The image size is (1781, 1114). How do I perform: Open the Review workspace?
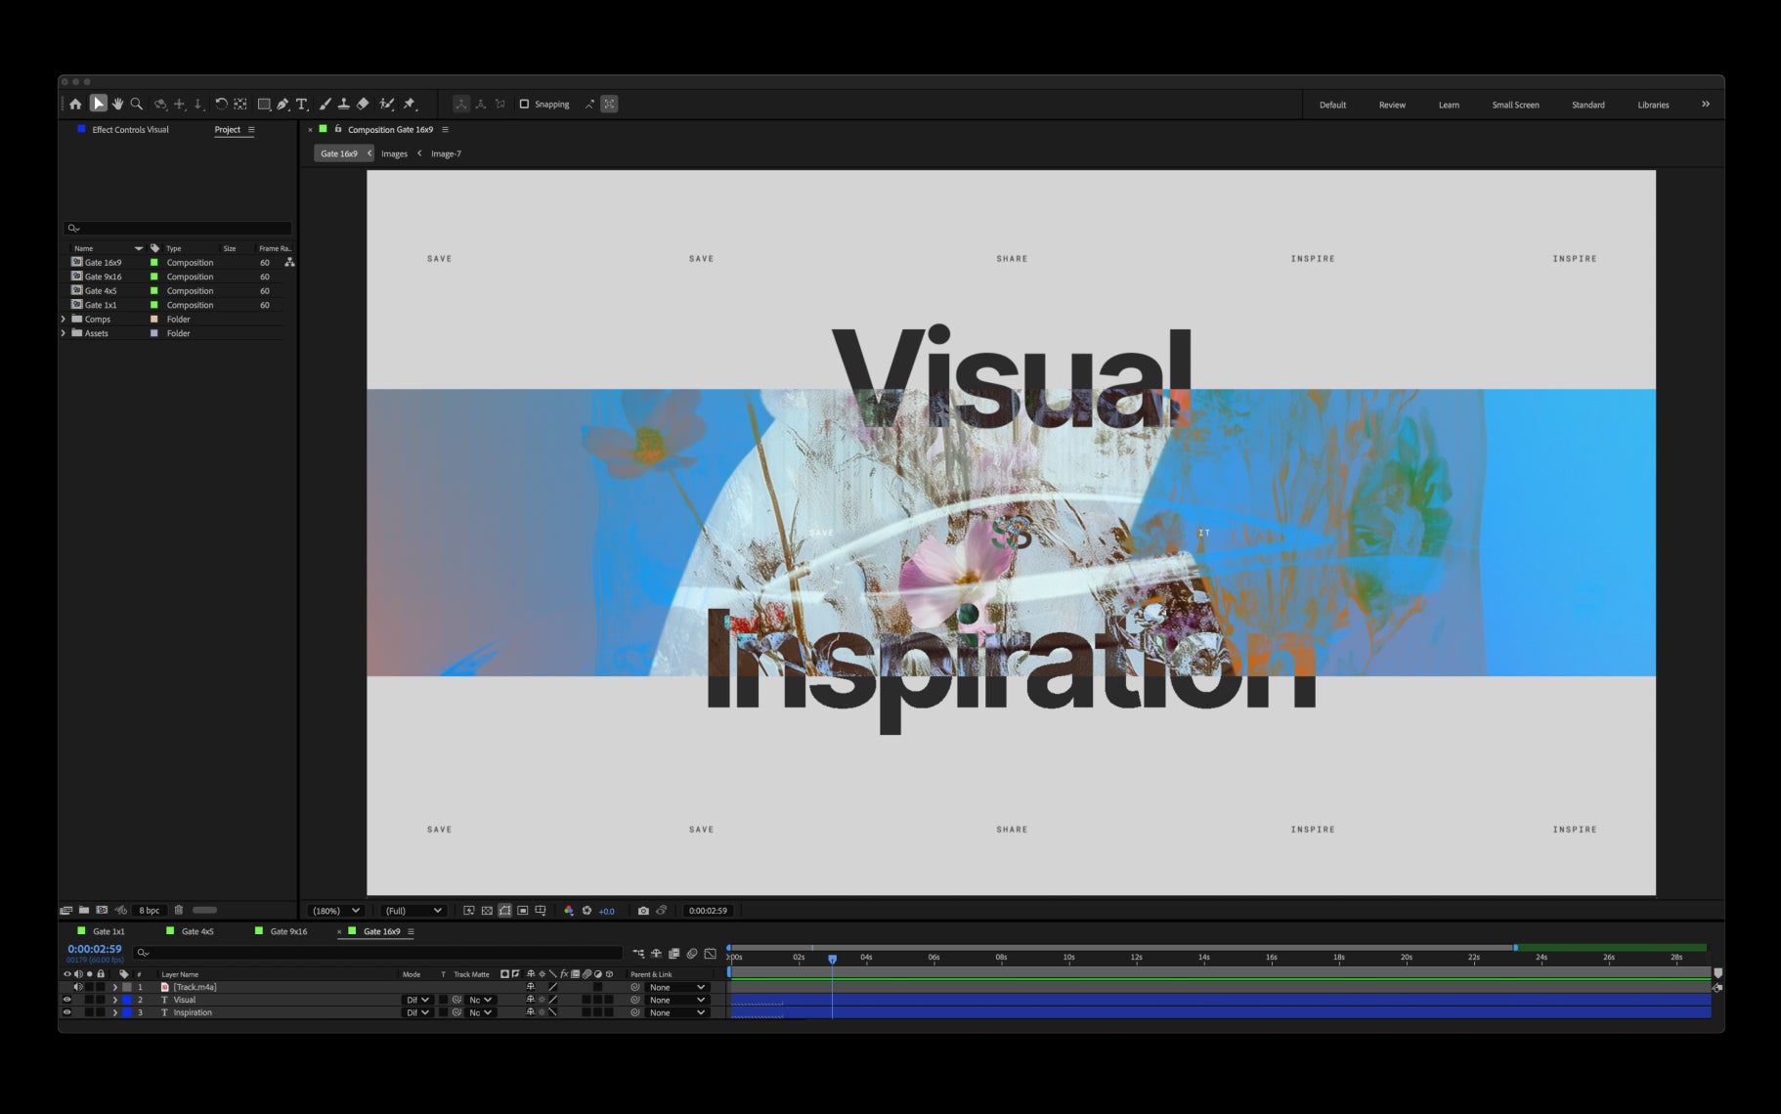1392,105
